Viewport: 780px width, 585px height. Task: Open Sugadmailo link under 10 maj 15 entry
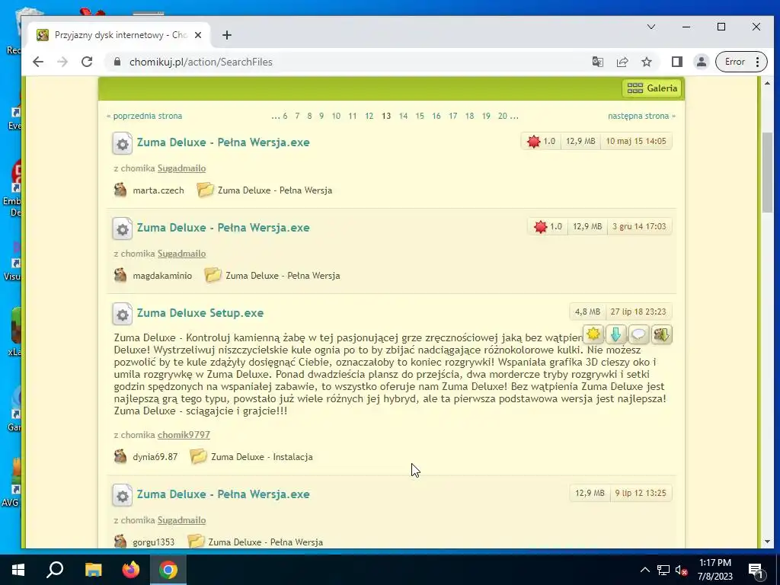pyautogui.click(x=181, y=168)
